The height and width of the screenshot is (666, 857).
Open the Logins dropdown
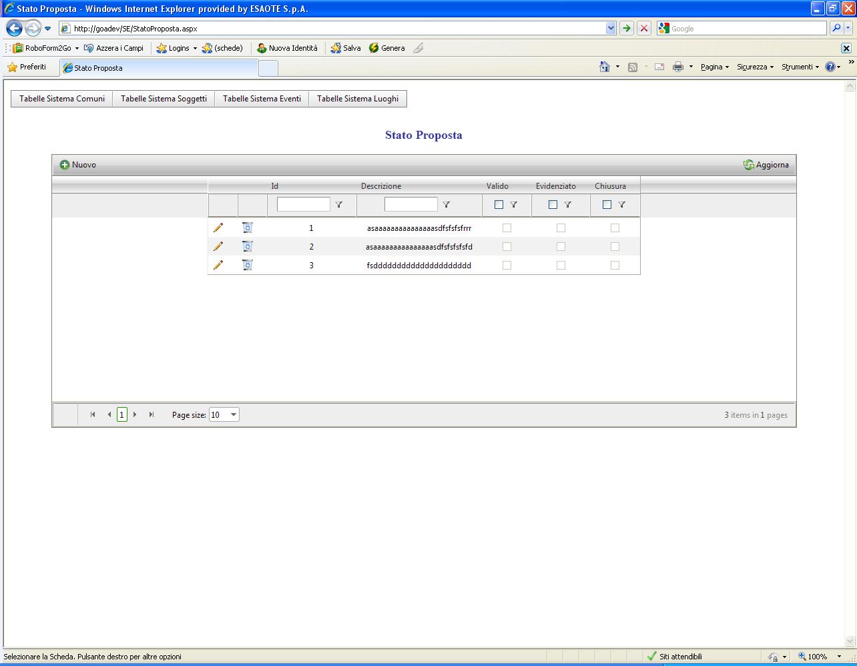(195, 48)
